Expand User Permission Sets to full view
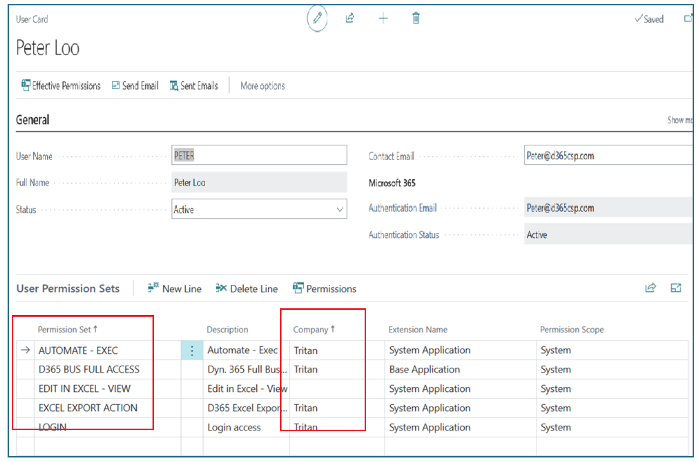 (676, 288)
